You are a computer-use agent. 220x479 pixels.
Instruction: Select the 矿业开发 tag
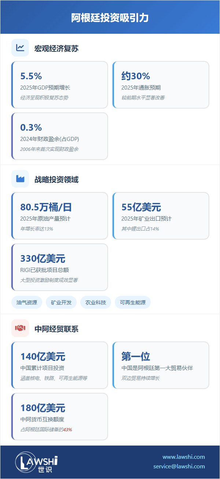click(61, 302)
